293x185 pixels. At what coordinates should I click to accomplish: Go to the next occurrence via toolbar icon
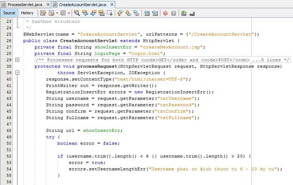click(x=93, y=13)
